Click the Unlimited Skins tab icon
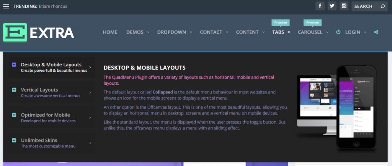This screenshot has height=166, width=392. 14,140
